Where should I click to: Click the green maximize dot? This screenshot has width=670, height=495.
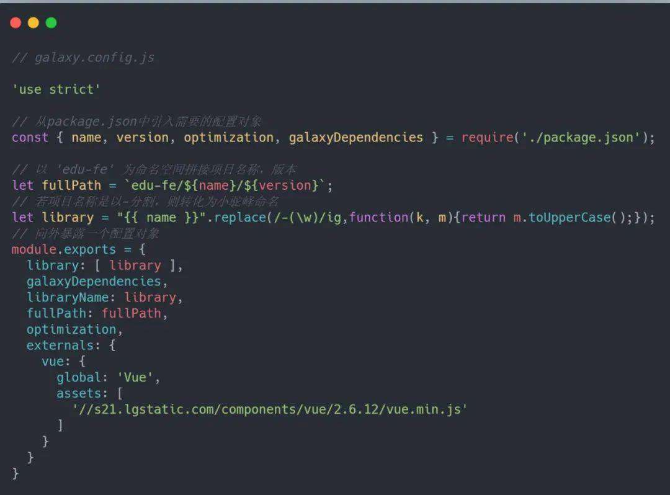[51, 22]
